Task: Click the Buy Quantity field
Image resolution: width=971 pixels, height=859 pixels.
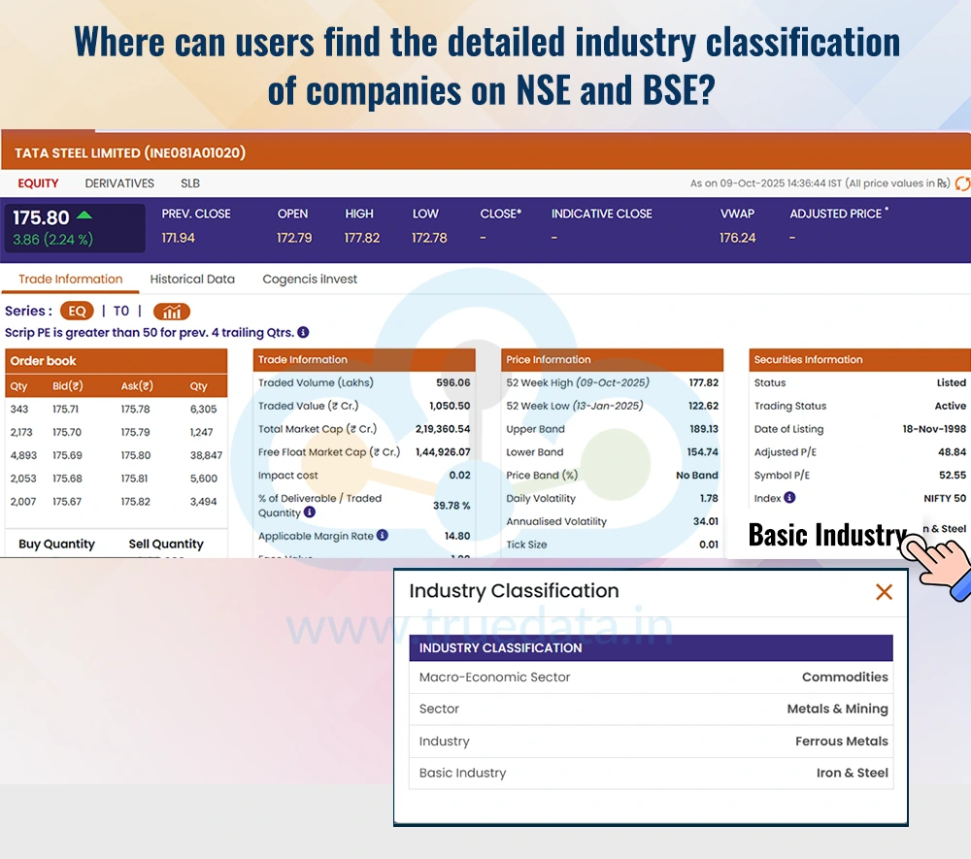Action: coord(55,544)
